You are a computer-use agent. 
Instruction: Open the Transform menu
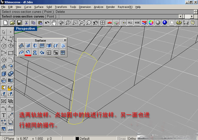click(61, 7)
